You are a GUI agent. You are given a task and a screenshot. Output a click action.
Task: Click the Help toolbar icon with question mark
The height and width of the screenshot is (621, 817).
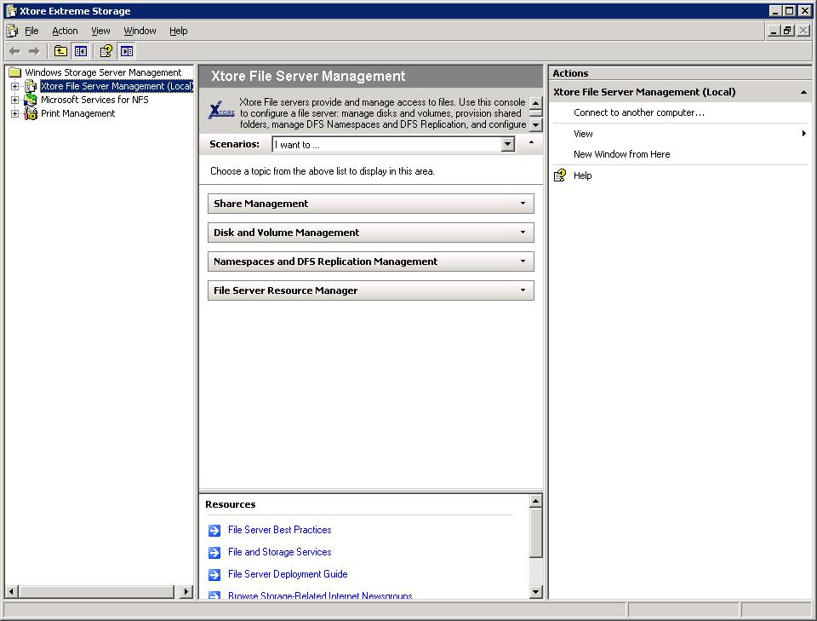pos(106,51)
